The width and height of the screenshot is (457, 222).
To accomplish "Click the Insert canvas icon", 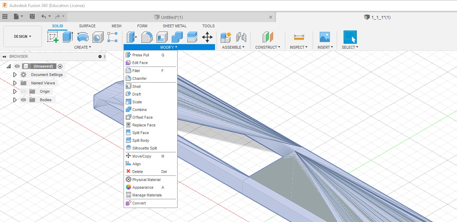I will coord(325,37).
